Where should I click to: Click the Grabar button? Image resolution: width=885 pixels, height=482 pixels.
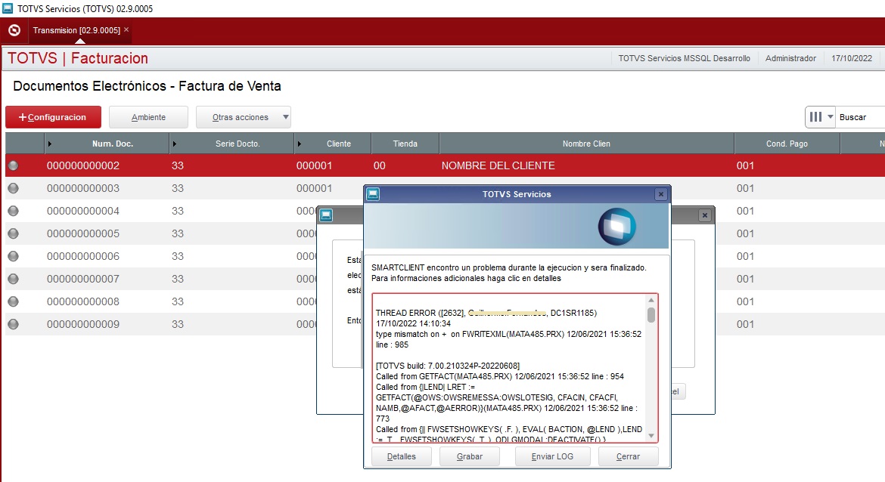pos(470,456)
